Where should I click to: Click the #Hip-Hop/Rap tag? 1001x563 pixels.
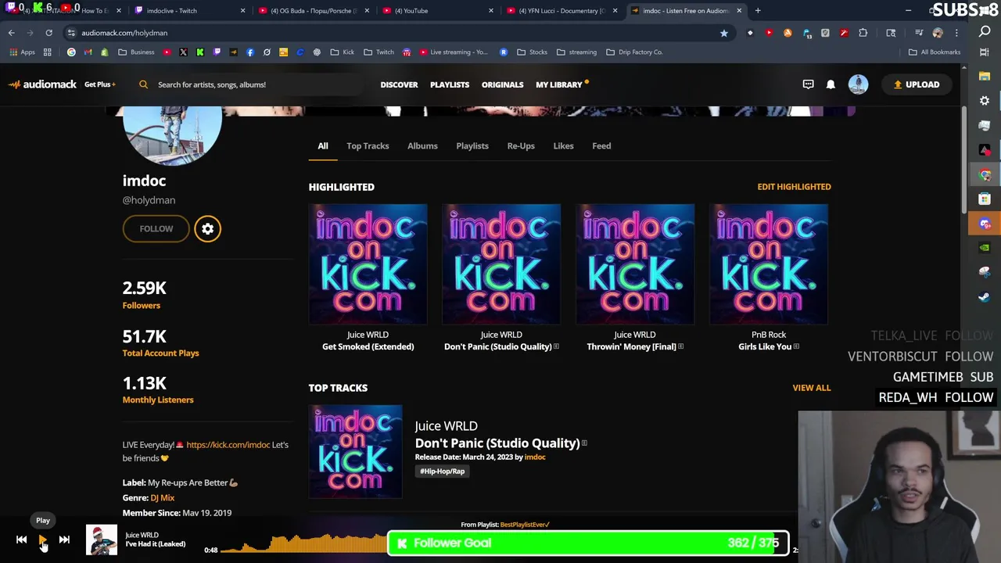click(x=443, y=471)
